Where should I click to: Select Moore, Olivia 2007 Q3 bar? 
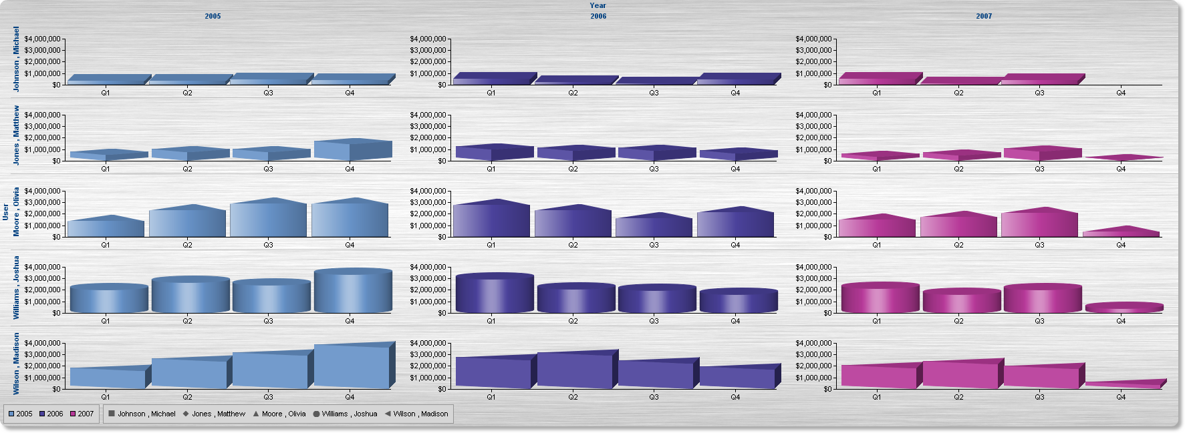pos(1039,223)
